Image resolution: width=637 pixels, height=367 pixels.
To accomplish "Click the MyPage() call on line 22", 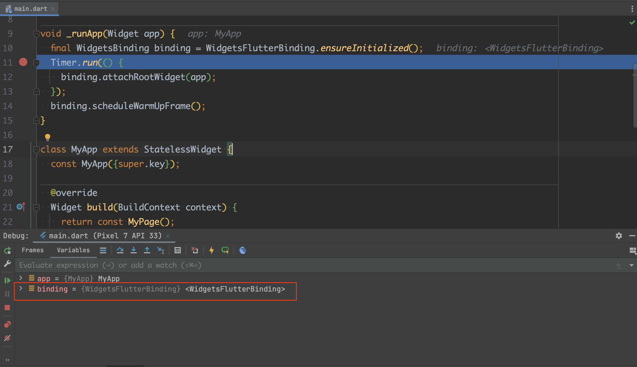I will tap(149, 222).
